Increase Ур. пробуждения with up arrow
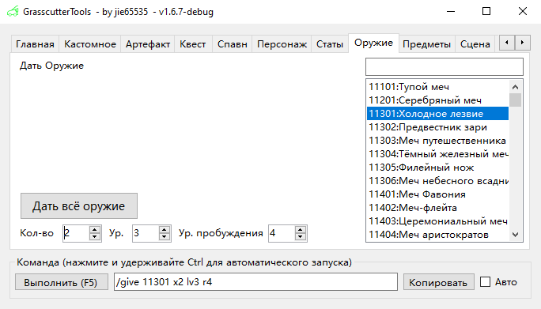 pos(301,229)
